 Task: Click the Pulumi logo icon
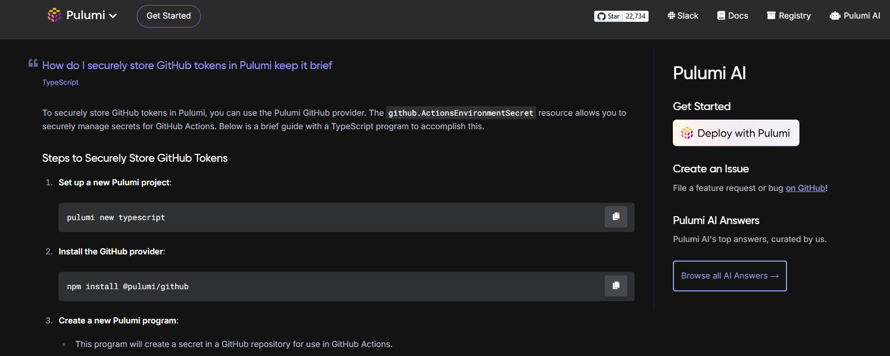pos(55,15)
